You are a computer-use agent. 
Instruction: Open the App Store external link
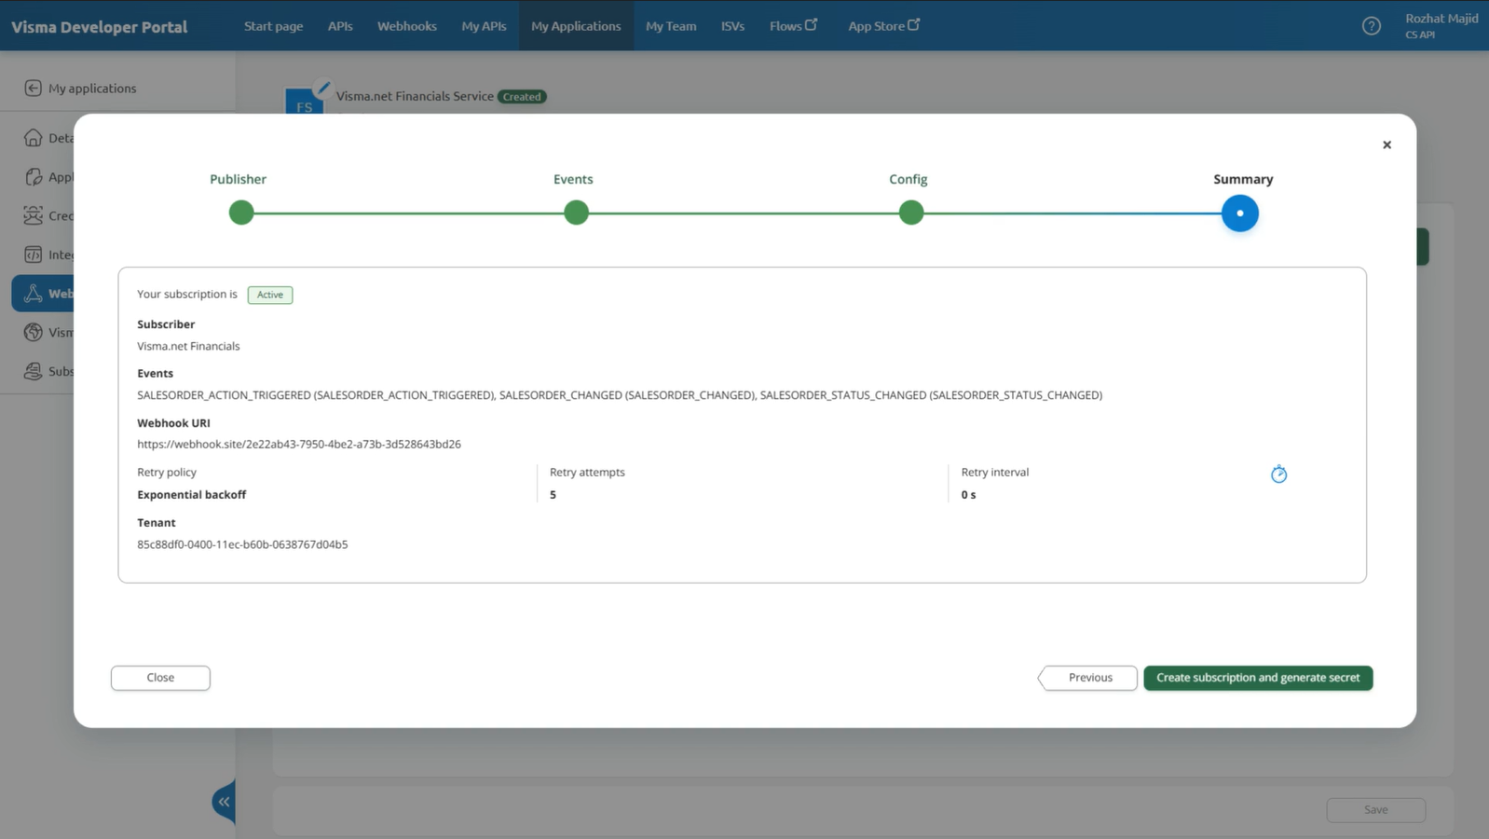coord(882,26)
